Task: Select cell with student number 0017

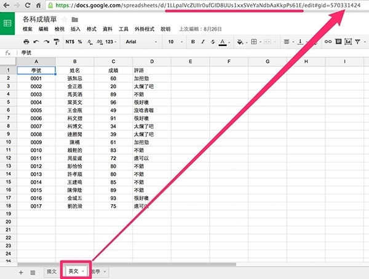Action: pos(36,206)
